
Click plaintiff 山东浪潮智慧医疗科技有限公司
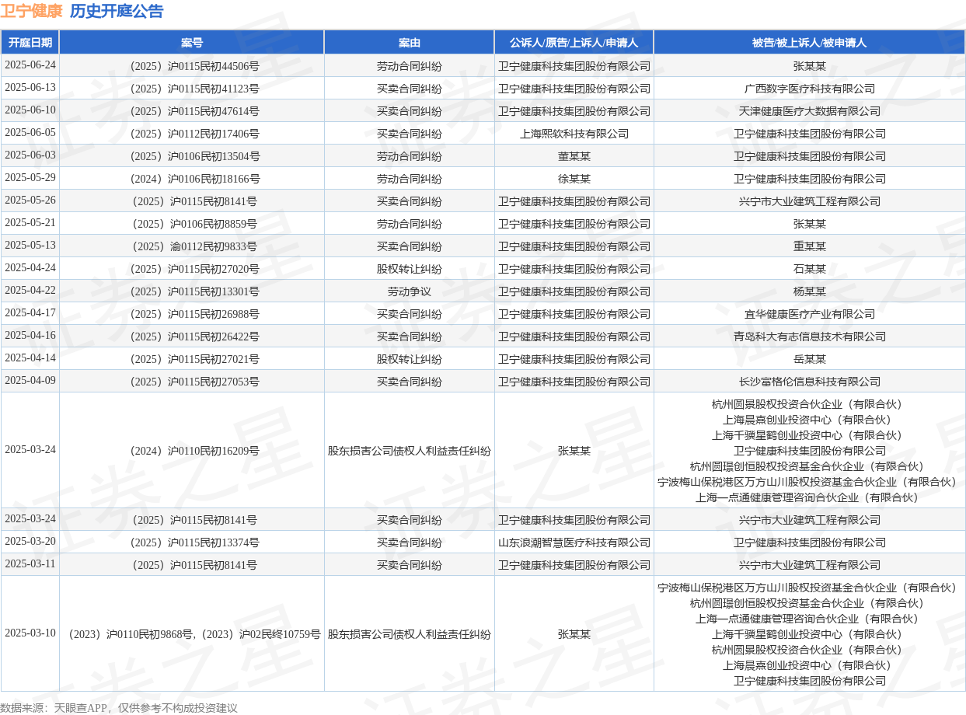(x=574, y=542)
